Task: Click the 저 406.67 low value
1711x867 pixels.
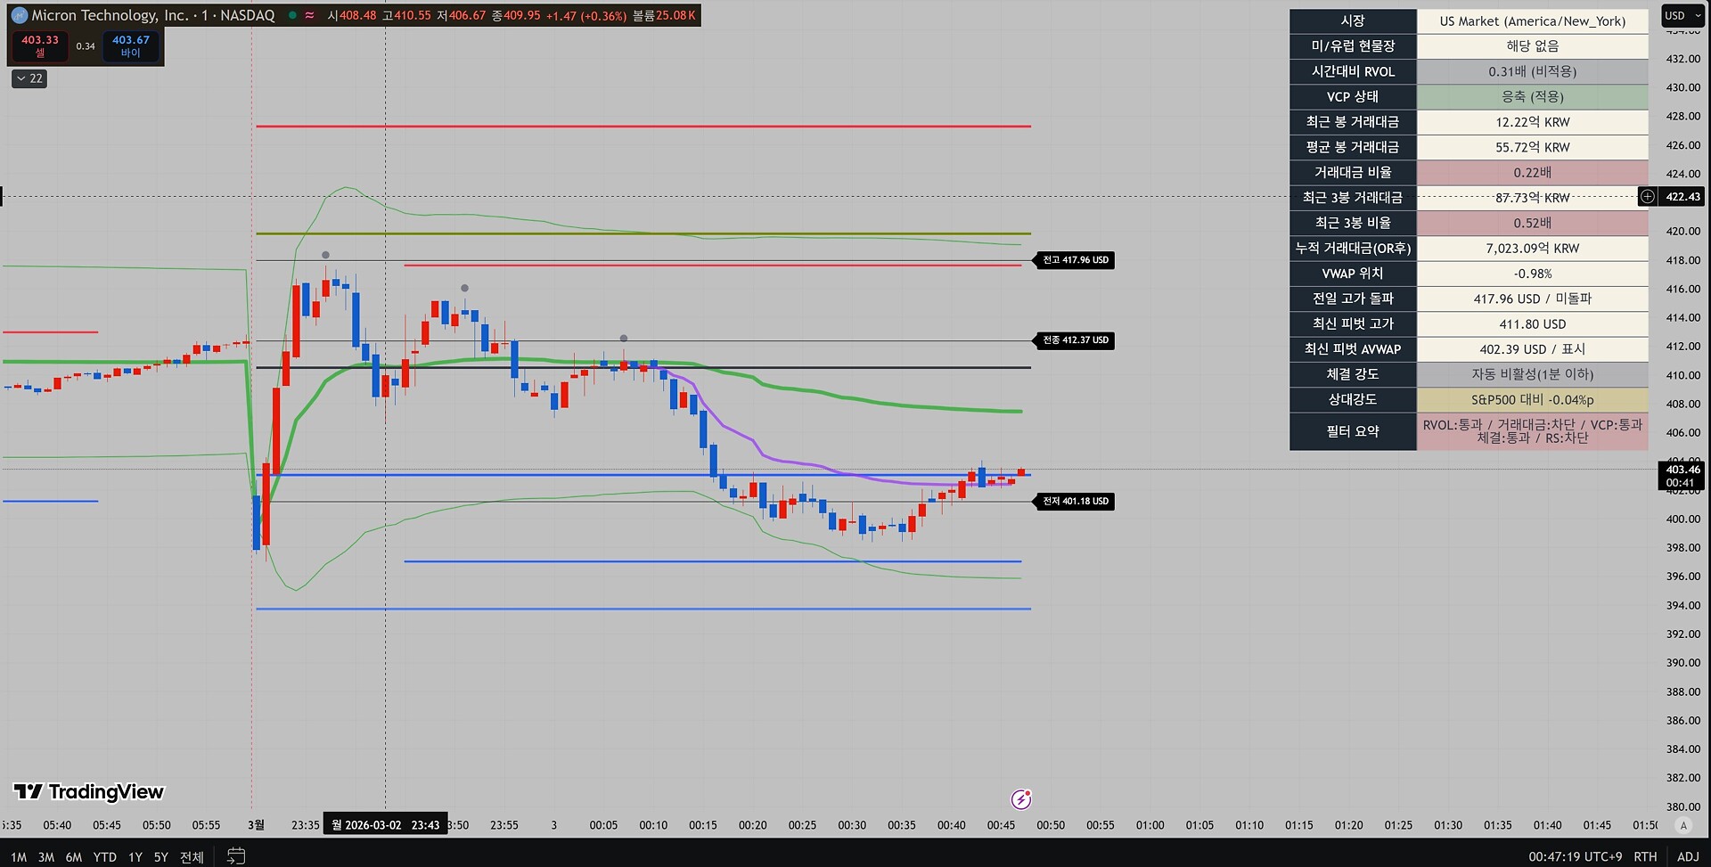Action: pyautogui.click(x=462, y=15)
